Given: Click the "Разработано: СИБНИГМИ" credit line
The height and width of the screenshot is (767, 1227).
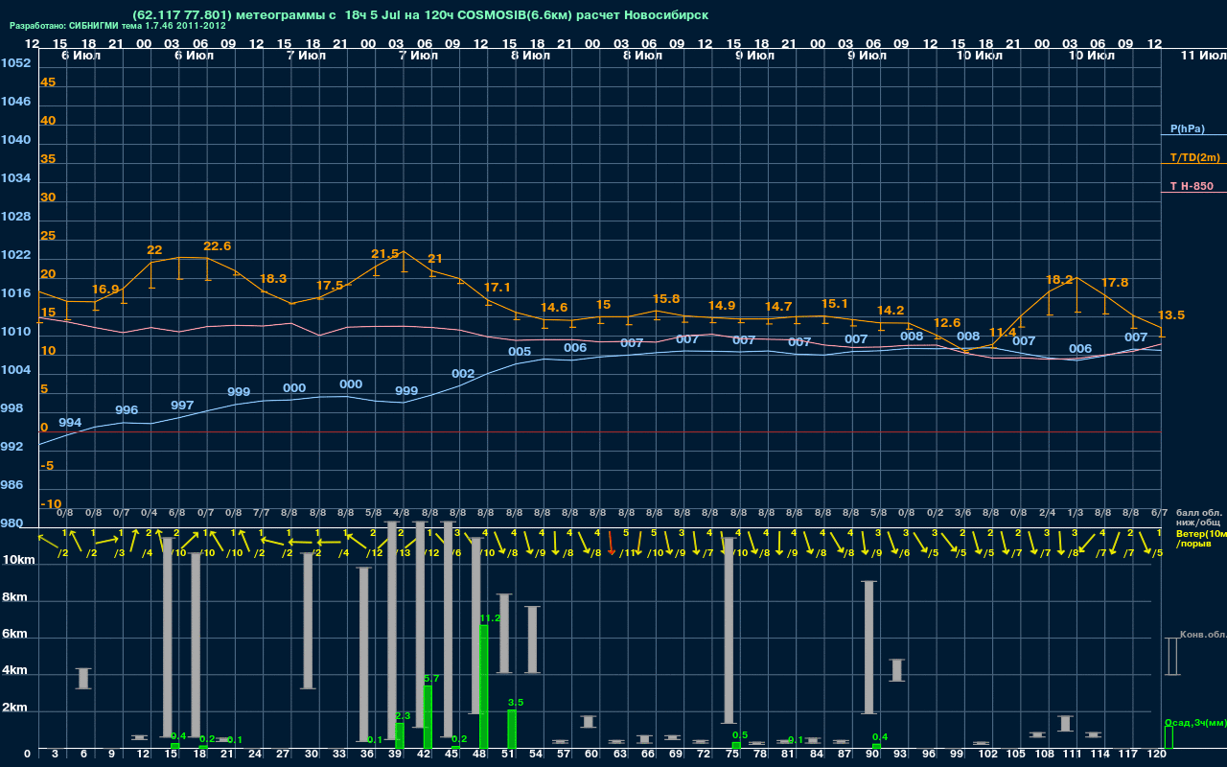Looking at the screenshot, I should [x=118, y=26].
